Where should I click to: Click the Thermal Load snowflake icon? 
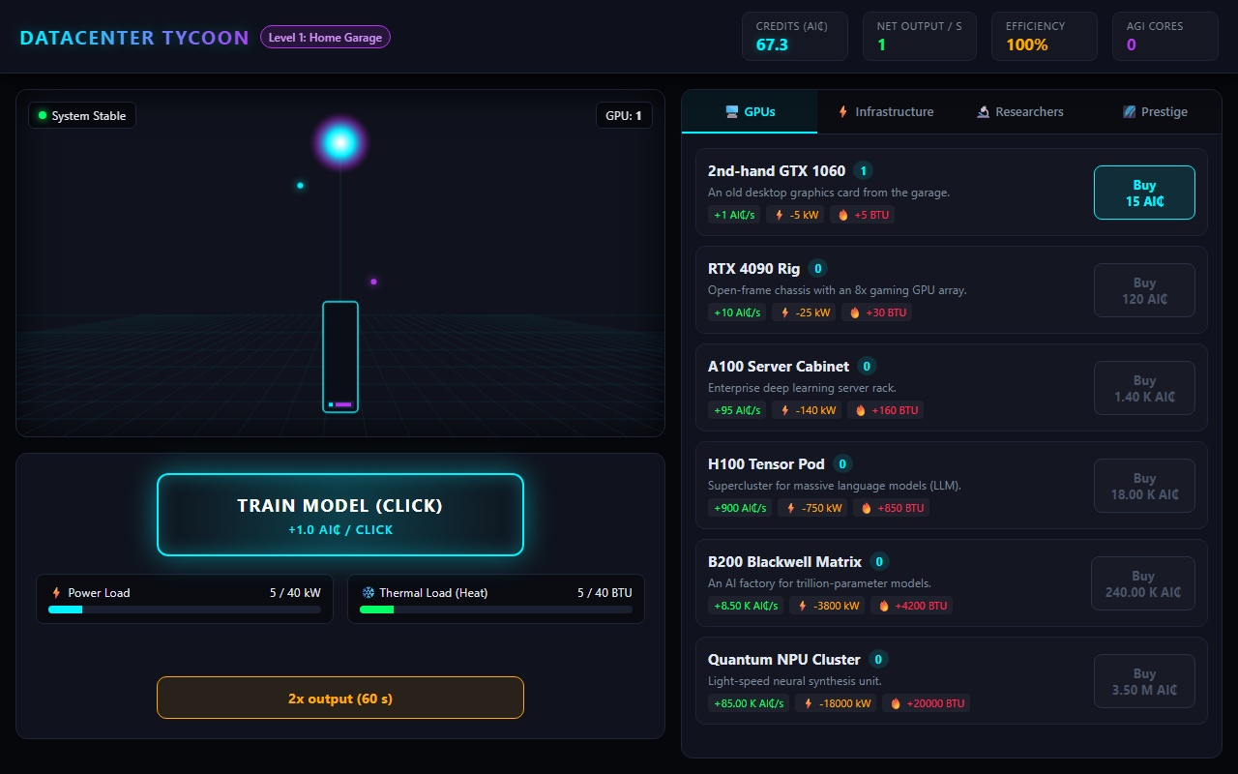[368, 593]
